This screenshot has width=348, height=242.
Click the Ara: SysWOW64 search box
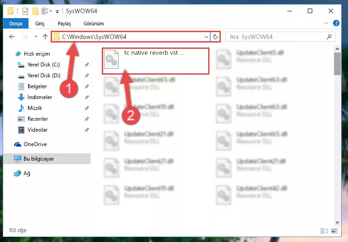pyautogui.click(x=280, y=37)
